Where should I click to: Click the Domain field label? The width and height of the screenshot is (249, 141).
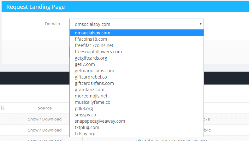click(x=52, y=24)
